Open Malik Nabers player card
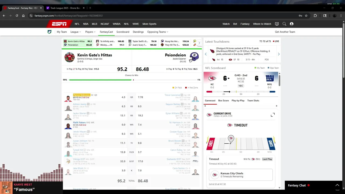 79,122
